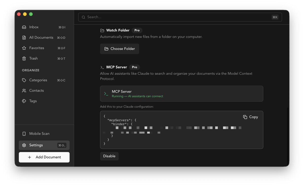304x186 pixels.
Task: Select the Favorites star icon
Action: coord(24,48)
